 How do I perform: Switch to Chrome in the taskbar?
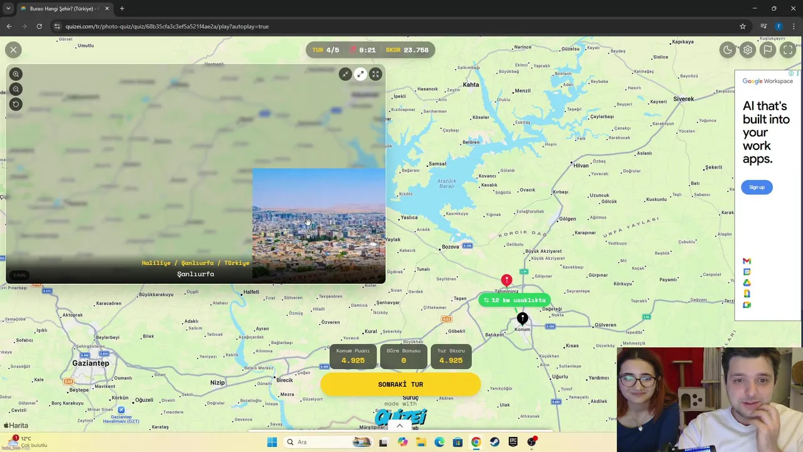point(476,442)
